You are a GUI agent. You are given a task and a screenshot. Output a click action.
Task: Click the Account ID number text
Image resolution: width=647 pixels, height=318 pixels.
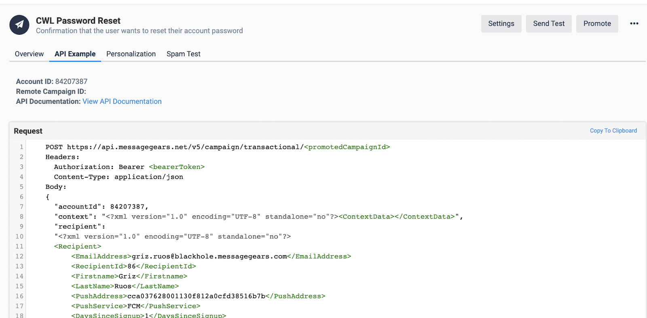(71, 82)
